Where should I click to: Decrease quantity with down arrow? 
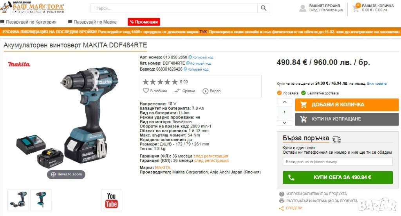click(284, 123)
